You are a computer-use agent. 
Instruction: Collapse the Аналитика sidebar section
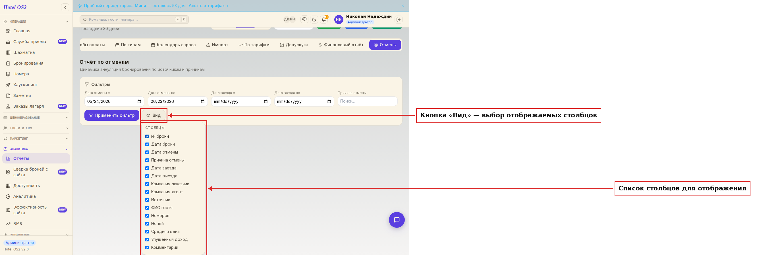click(x=36, y=149)
